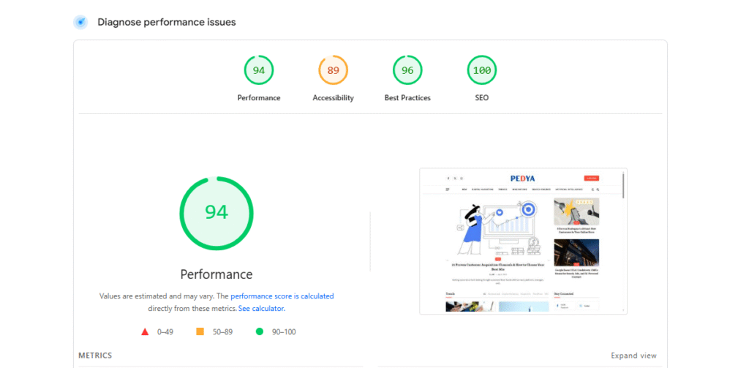Click the PEDYA page screenshot thumbnail
749x368 pixels.
523,241
